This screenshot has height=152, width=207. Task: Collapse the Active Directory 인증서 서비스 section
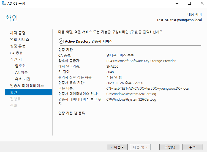pos(61,41)
